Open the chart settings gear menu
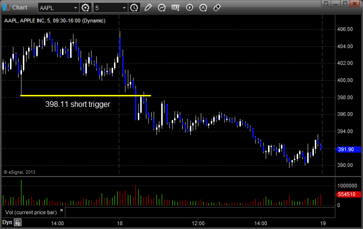363x229 pixels. tap(85, 8)
